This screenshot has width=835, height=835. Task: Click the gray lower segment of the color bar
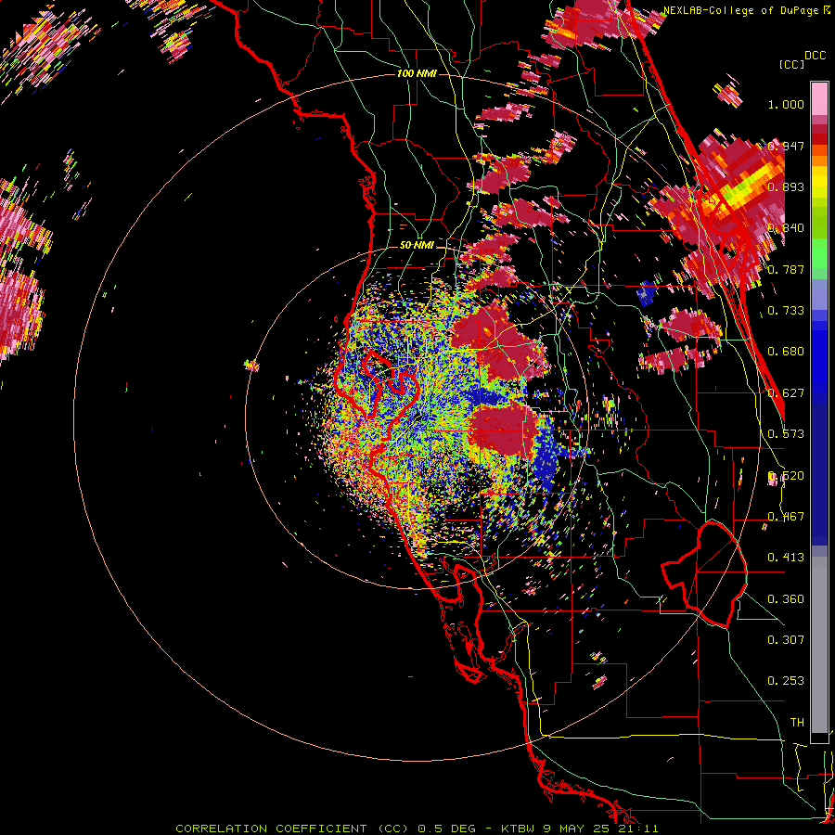(x=819, y=645)
